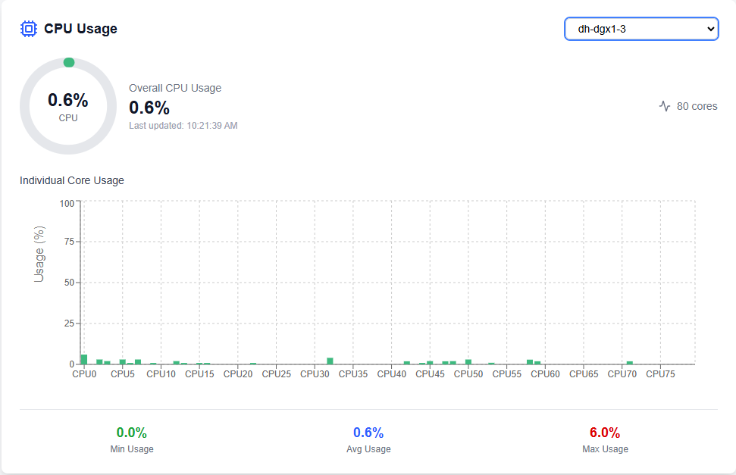The height and width of the screenshot is (475, 736).
Task: Click the 0.6% value inside the CPU gauge
Action: click(68, 100)
